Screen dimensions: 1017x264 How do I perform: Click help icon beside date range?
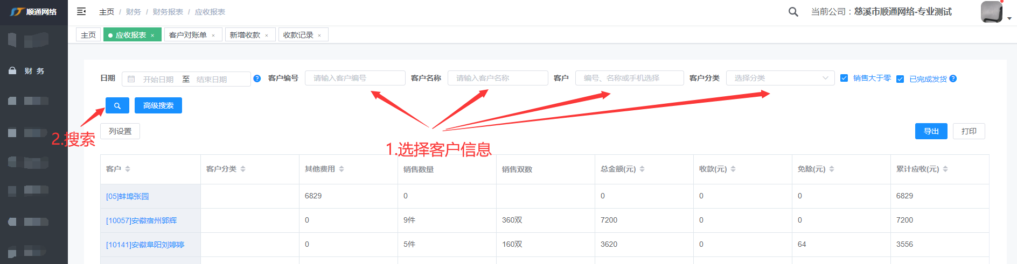257,79
